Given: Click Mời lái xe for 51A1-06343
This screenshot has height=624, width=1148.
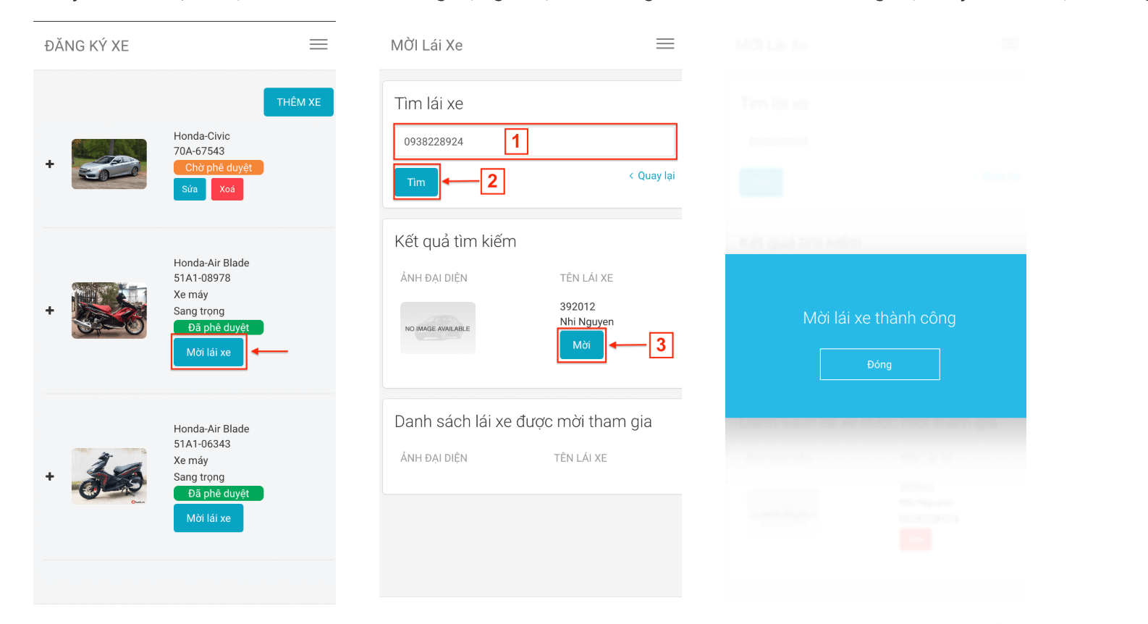Looking at the screenshot, I should [x=208, y=518].
